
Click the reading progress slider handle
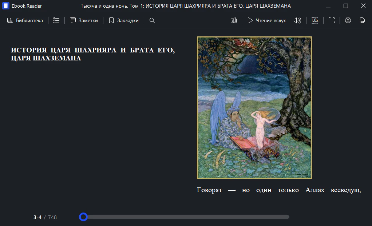(83, 217)
